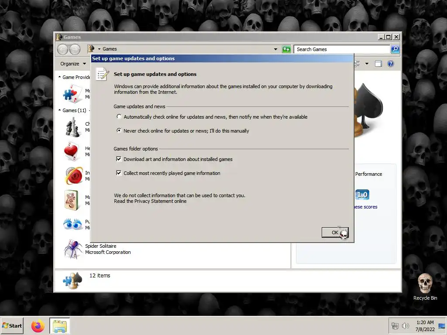Select the Mahjong Titans tile icon
This screenshot has width=447, height=335.
coord(72,200)
